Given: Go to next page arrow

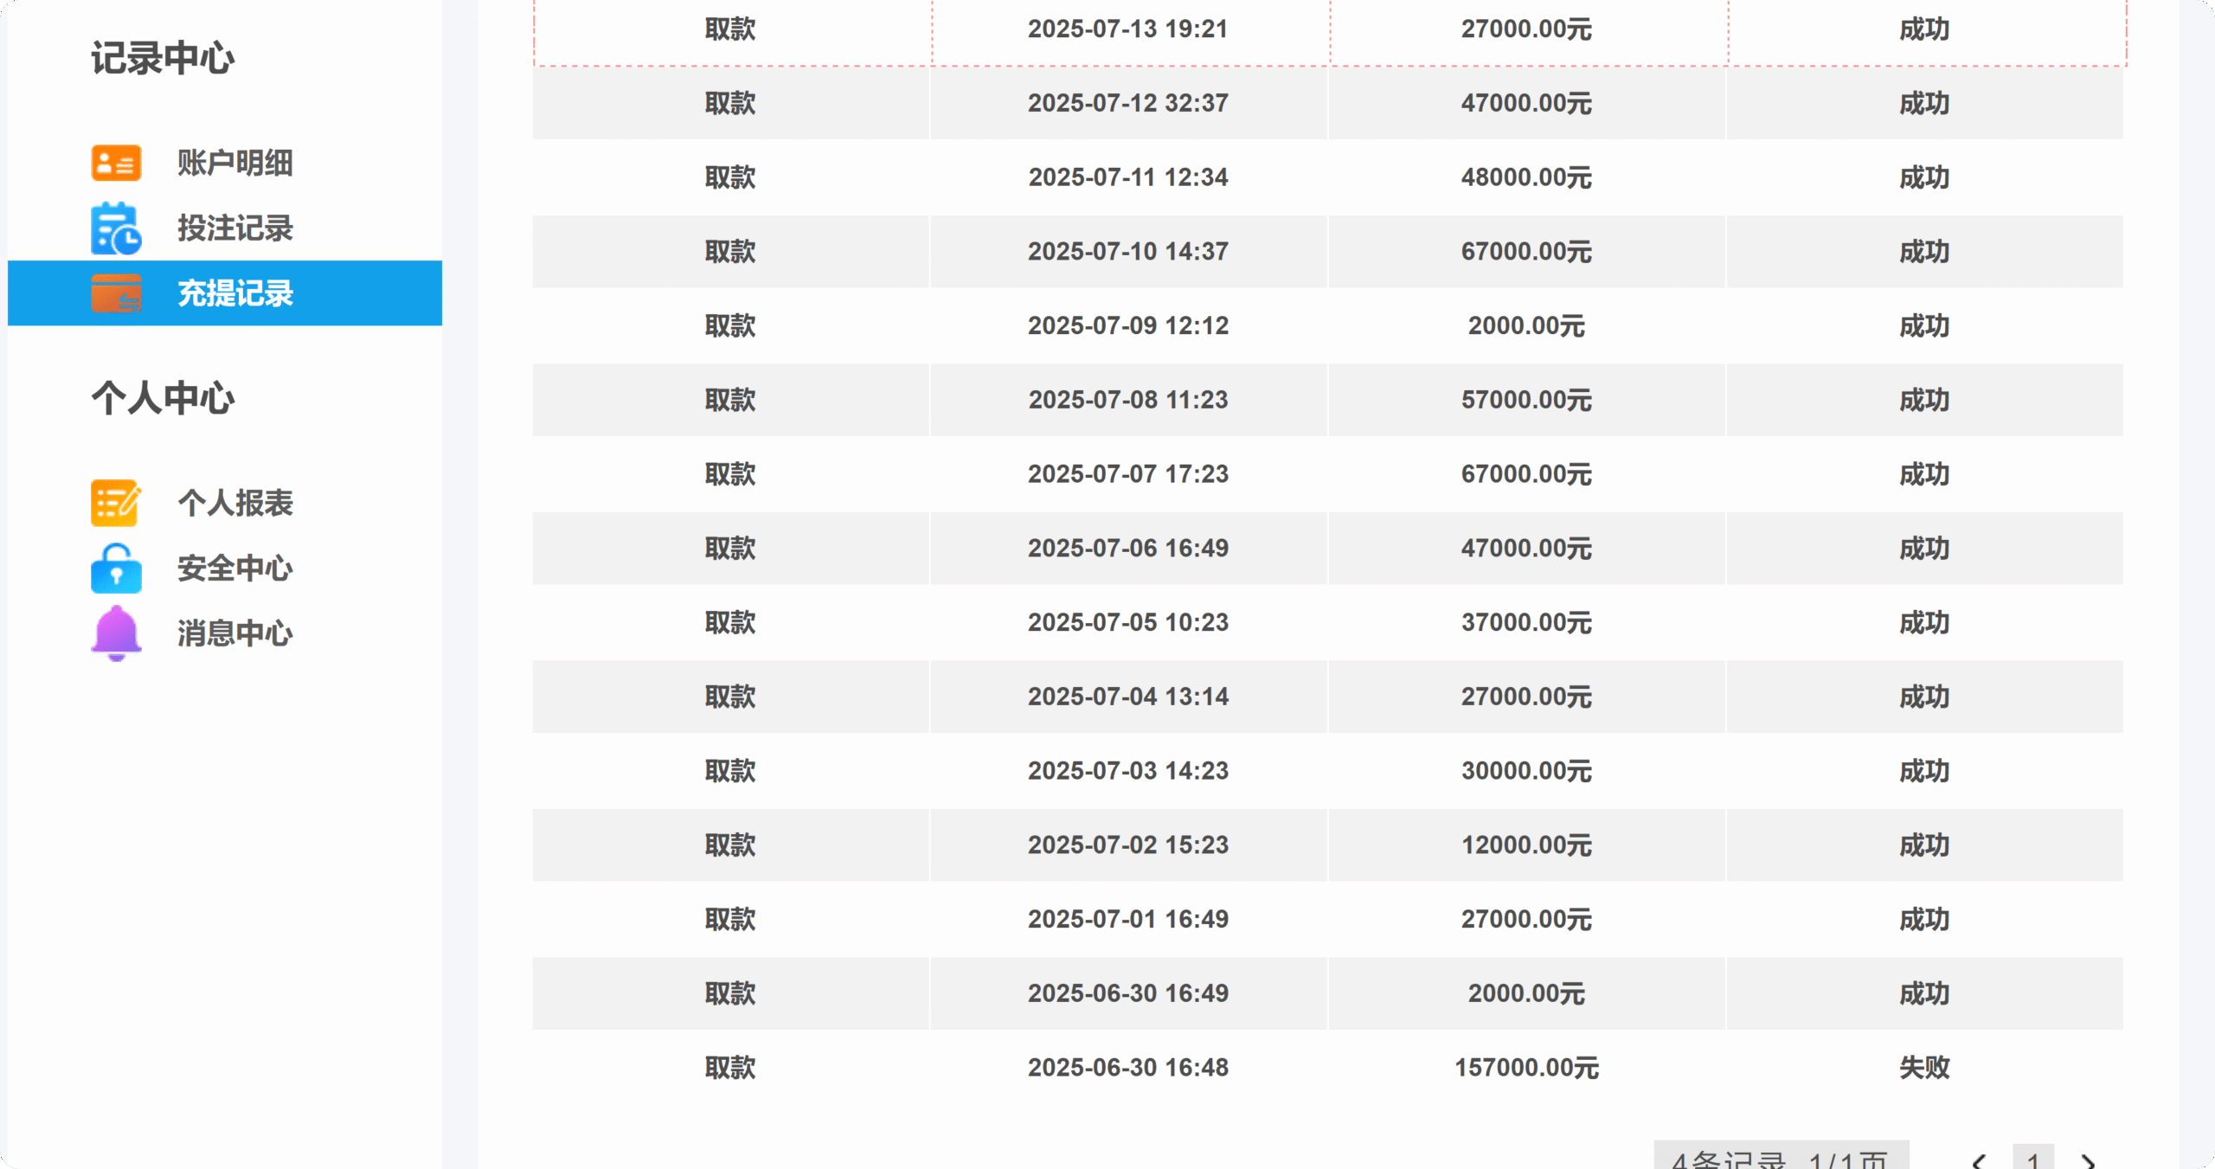Looking at the screenshot, I should tap(2089, 1160).
